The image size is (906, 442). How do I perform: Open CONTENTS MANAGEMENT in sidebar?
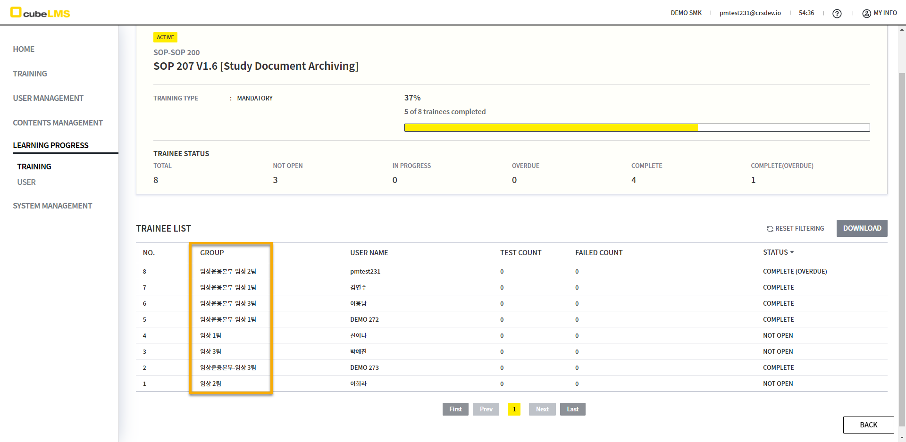[58, 123]
